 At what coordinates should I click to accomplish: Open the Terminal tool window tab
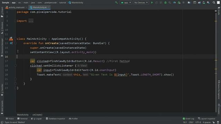(22, 118)
